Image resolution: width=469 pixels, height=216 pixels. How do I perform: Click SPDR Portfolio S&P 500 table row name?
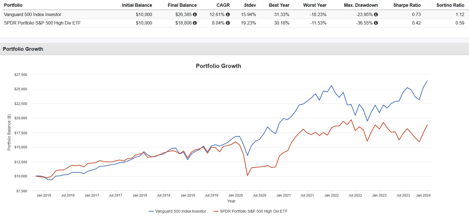pos(42,23)
